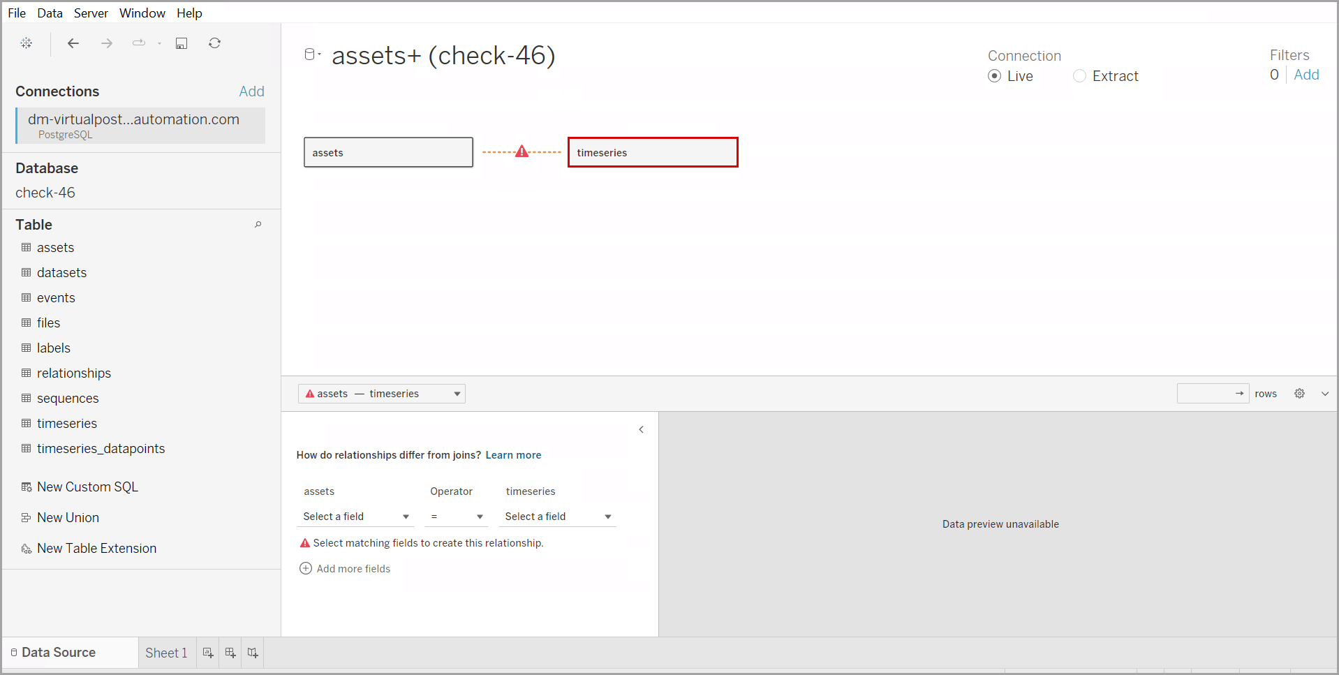Viewport: 1339px width, 675px height.
Task: Click the rows count input field
Action: (x=1206, y=394)
